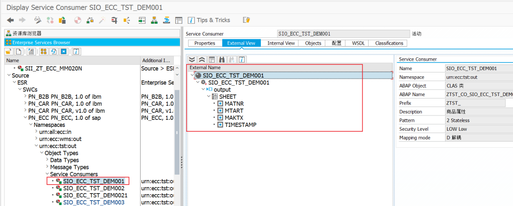Toggle the fullscreen layout icon in main toolbar
This screenshot has height=206, width=513.
(x=178, y=20)
